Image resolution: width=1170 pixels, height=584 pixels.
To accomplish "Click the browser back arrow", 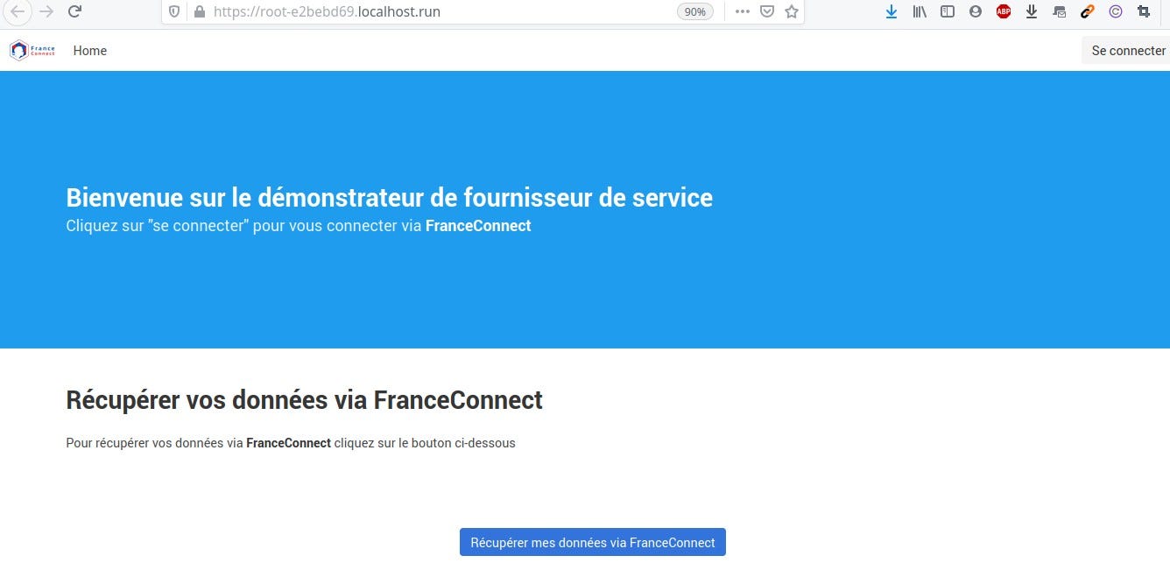I will click(x=17, y=11).
